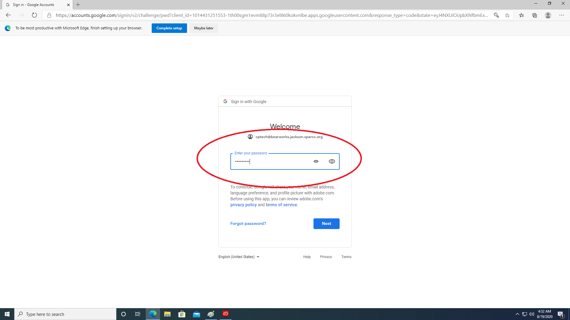Open the Collections icon in toolbar

point(534,15)
